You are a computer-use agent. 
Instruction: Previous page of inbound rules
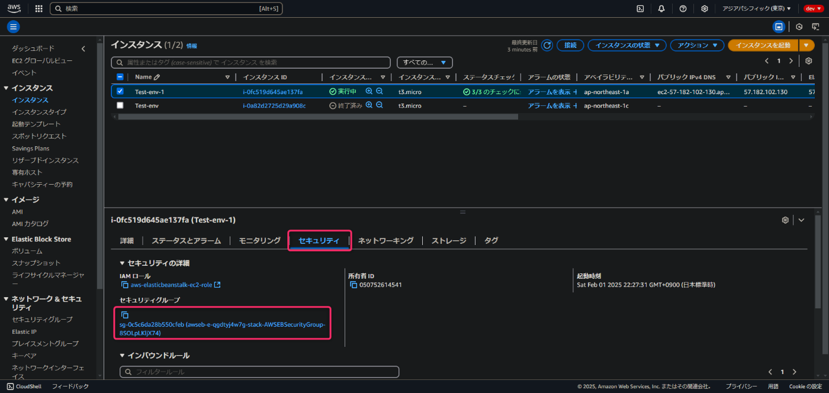[770, 372]
